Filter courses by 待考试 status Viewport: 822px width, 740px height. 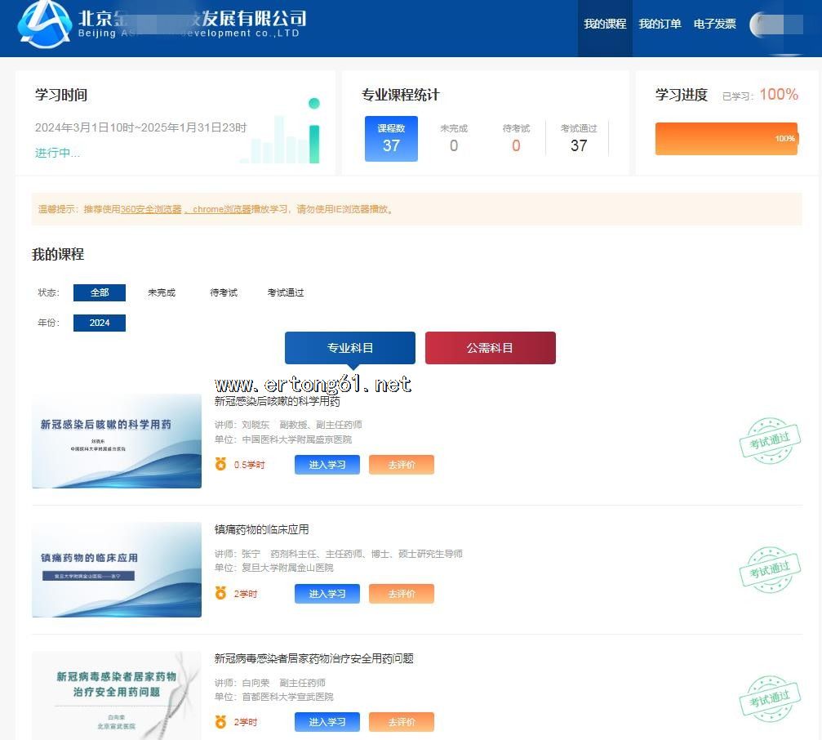[x=224, y=292]
